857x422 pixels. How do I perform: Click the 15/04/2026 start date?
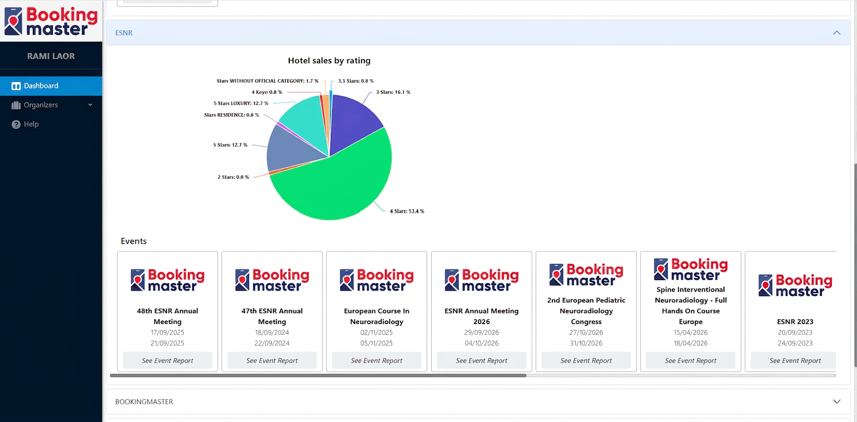[x=691, y=332]
